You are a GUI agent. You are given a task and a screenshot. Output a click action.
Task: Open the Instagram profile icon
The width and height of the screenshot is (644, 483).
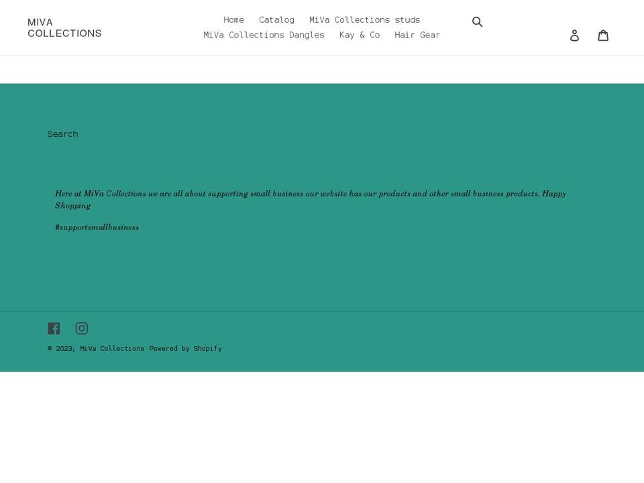coord(81,328)
